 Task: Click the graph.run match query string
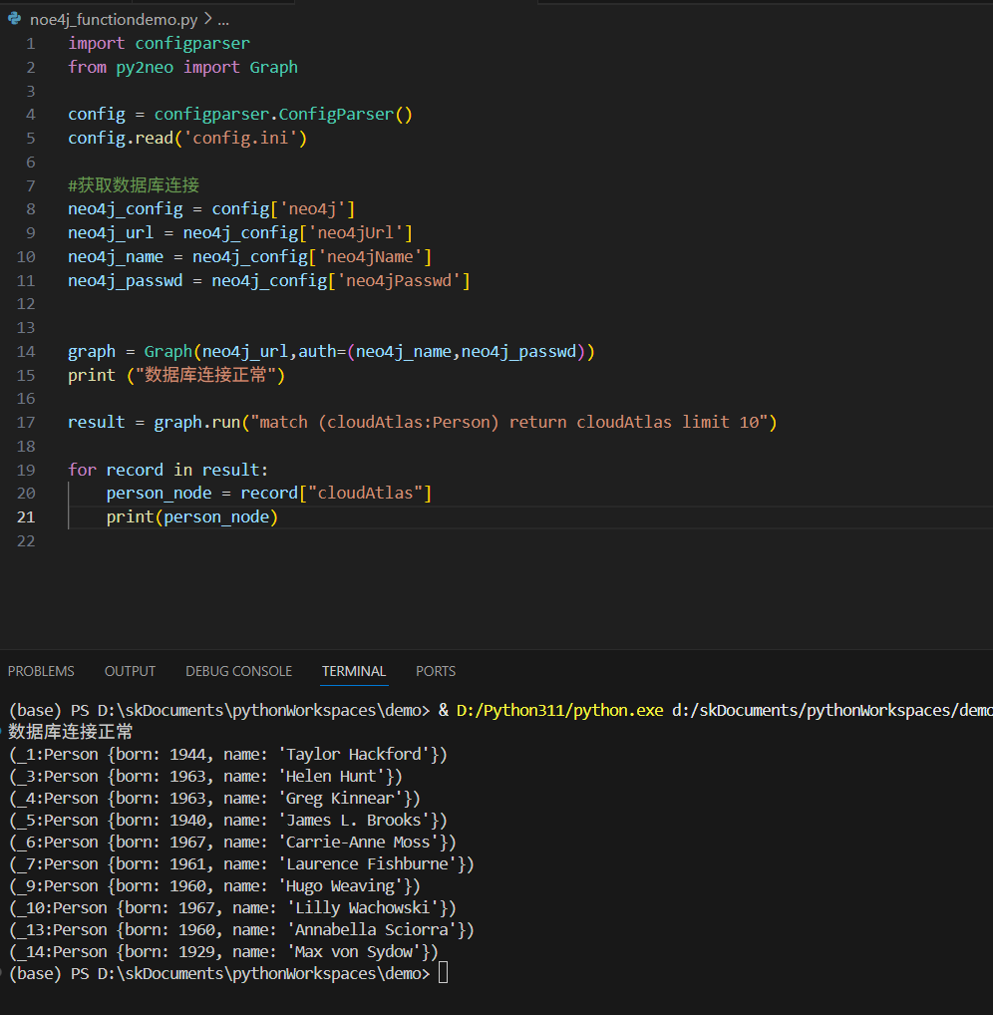click(508, 423)
